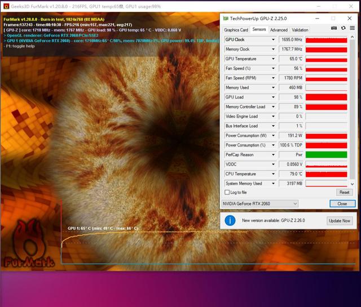Screen dimensions: 361x307
Task: Open the GPU Temperature sensor dropdown
Action: tap(274, 59)
